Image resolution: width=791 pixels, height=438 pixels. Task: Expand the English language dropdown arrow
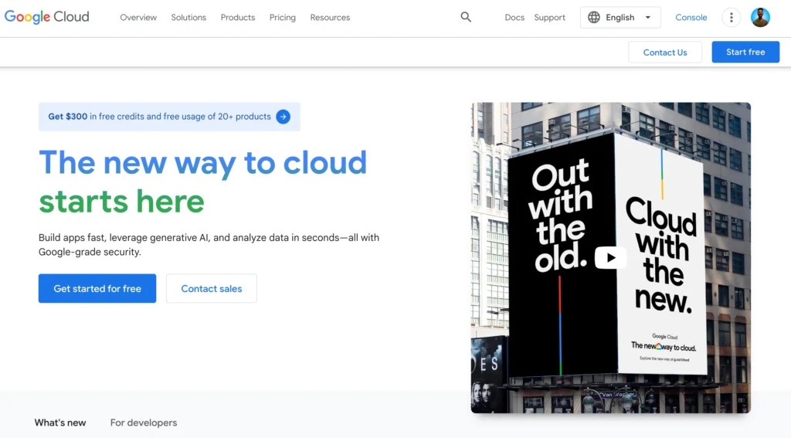pos(647,18)
